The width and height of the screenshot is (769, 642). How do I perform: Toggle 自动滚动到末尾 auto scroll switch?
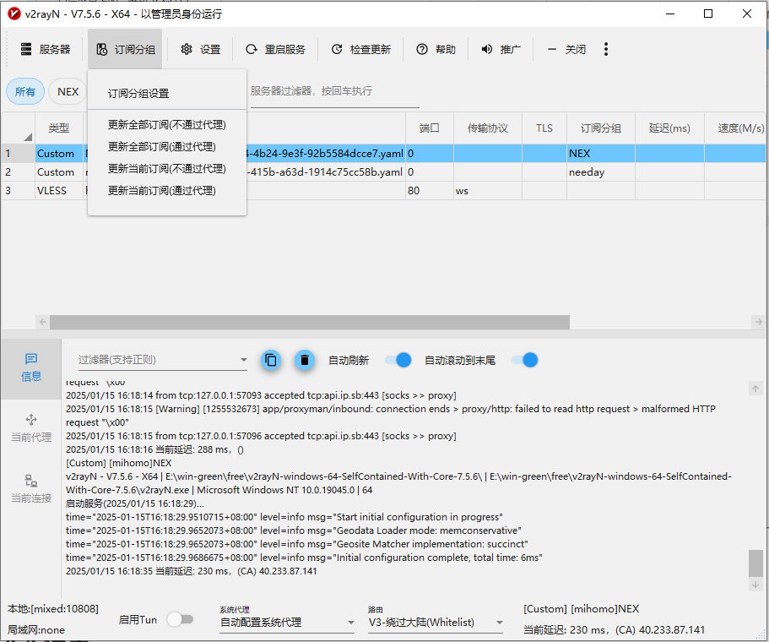[525, 360]
